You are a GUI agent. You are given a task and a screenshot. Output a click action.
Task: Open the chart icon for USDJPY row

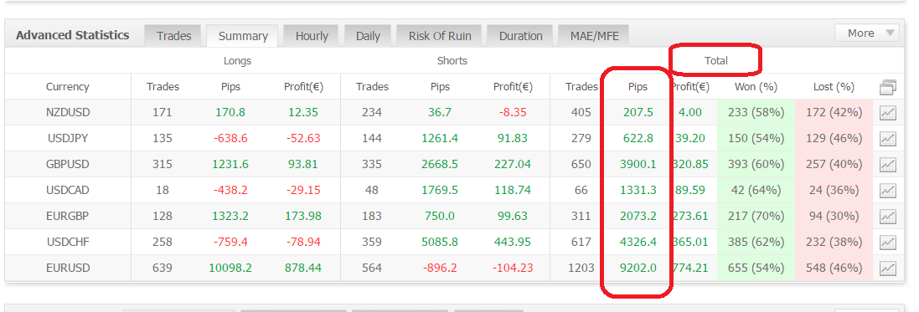(x=888, y=139)
